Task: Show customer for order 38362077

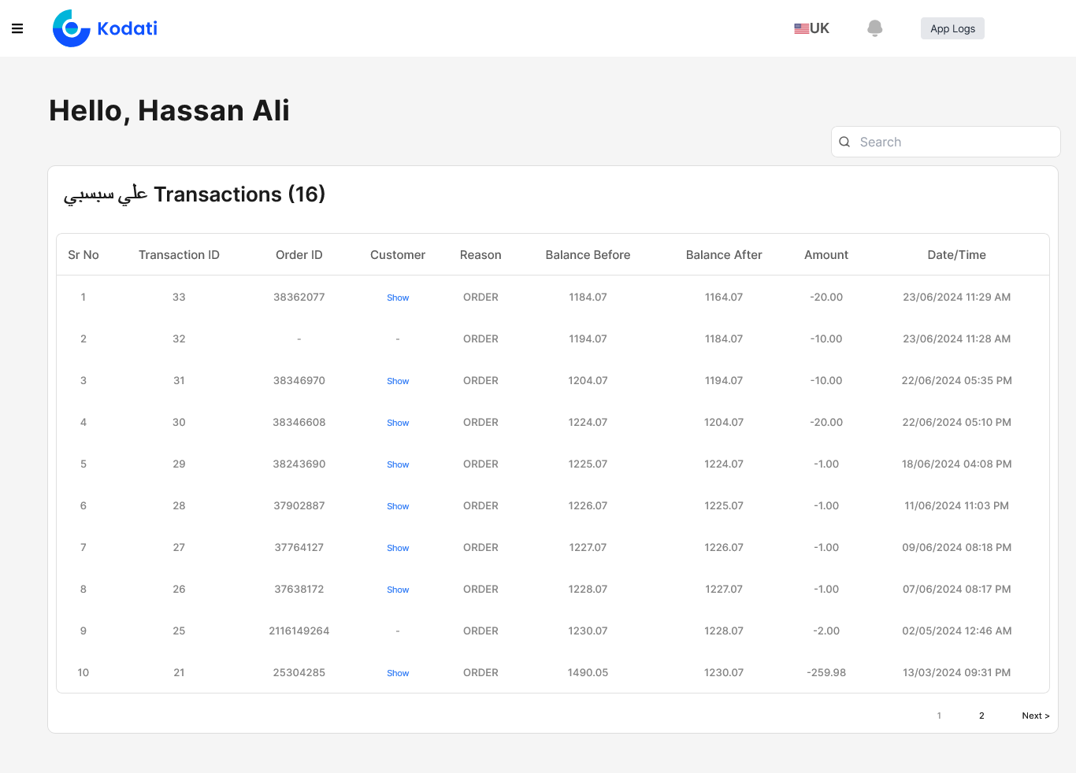Action: (x=398, y=298)
